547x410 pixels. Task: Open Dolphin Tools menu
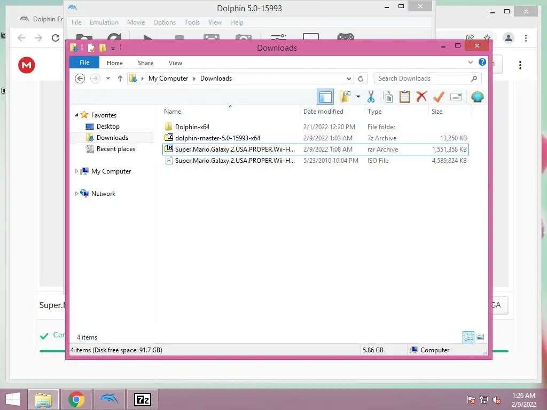tap(192, 22)
